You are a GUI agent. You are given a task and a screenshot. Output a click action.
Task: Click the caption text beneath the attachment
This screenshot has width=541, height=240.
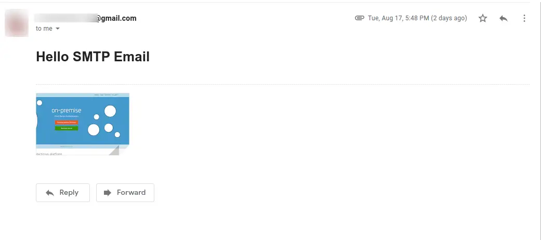(x=49, y=154)
